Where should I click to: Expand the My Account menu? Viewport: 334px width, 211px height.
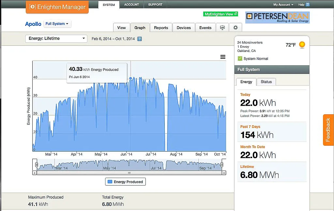pyautogui.click(x=283, y=5)
